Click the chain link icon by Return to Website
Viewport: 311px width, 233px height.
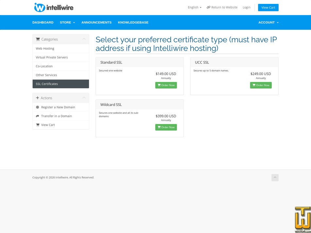(x=208, y=7)
